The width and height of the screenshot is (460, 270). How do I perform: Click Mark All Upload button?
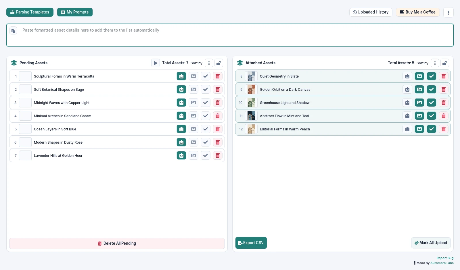pos(431,243)
